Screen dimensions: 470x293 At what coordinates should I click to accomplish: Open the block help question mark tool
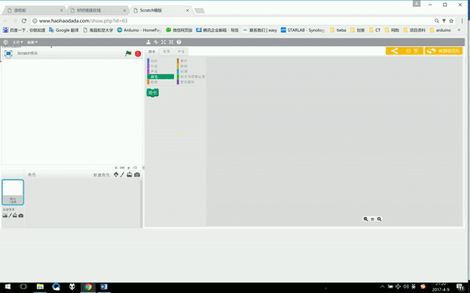[179, 42]
